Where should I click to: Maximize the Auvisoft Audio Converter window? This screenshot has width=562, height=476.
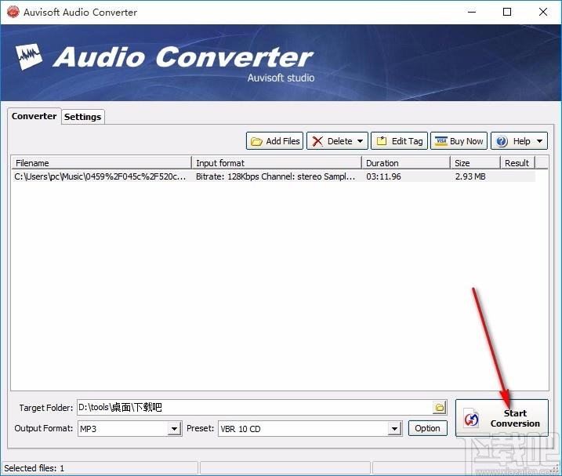click(x=507, y=12)
